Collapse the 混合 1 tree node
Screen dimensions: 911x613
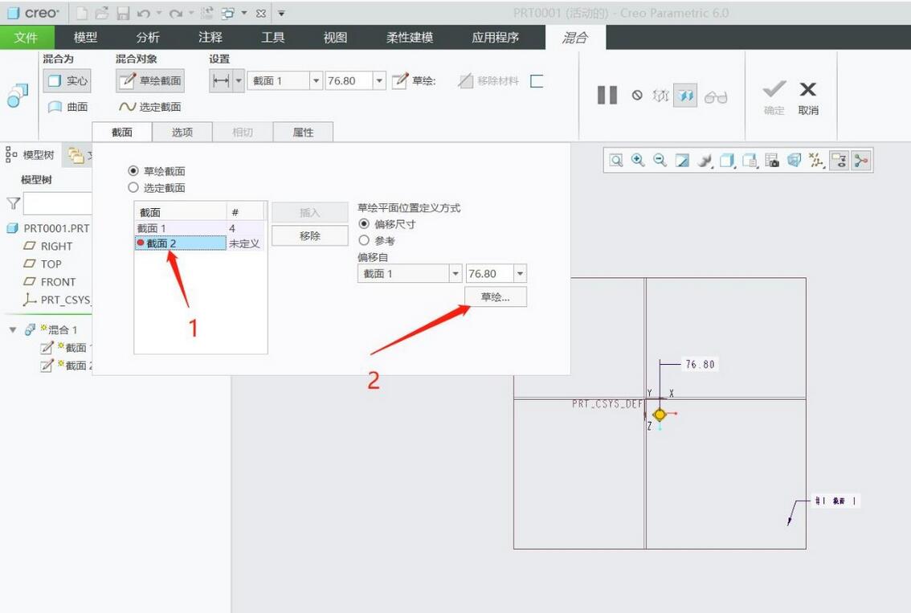(13, 330)
